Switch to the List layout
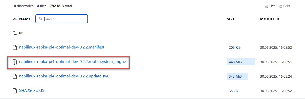 pos(270,6)
